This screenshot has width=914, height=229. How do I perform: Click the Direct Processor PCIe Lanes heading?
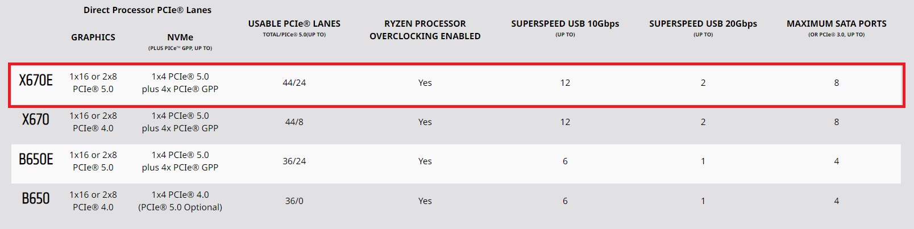point(147,10)
